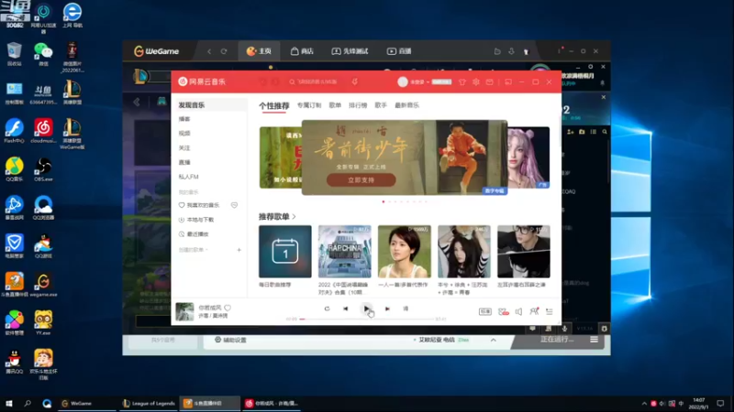The width and height of the screenshot is (734, 412).
Task: Switch to the 专属定制 tab
Action: [309, 105]
